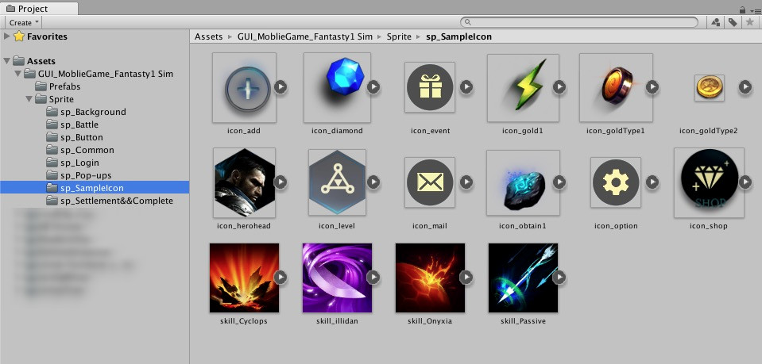Expand sub-sprites of skill_Onyxia

click(x=466, y=277)
